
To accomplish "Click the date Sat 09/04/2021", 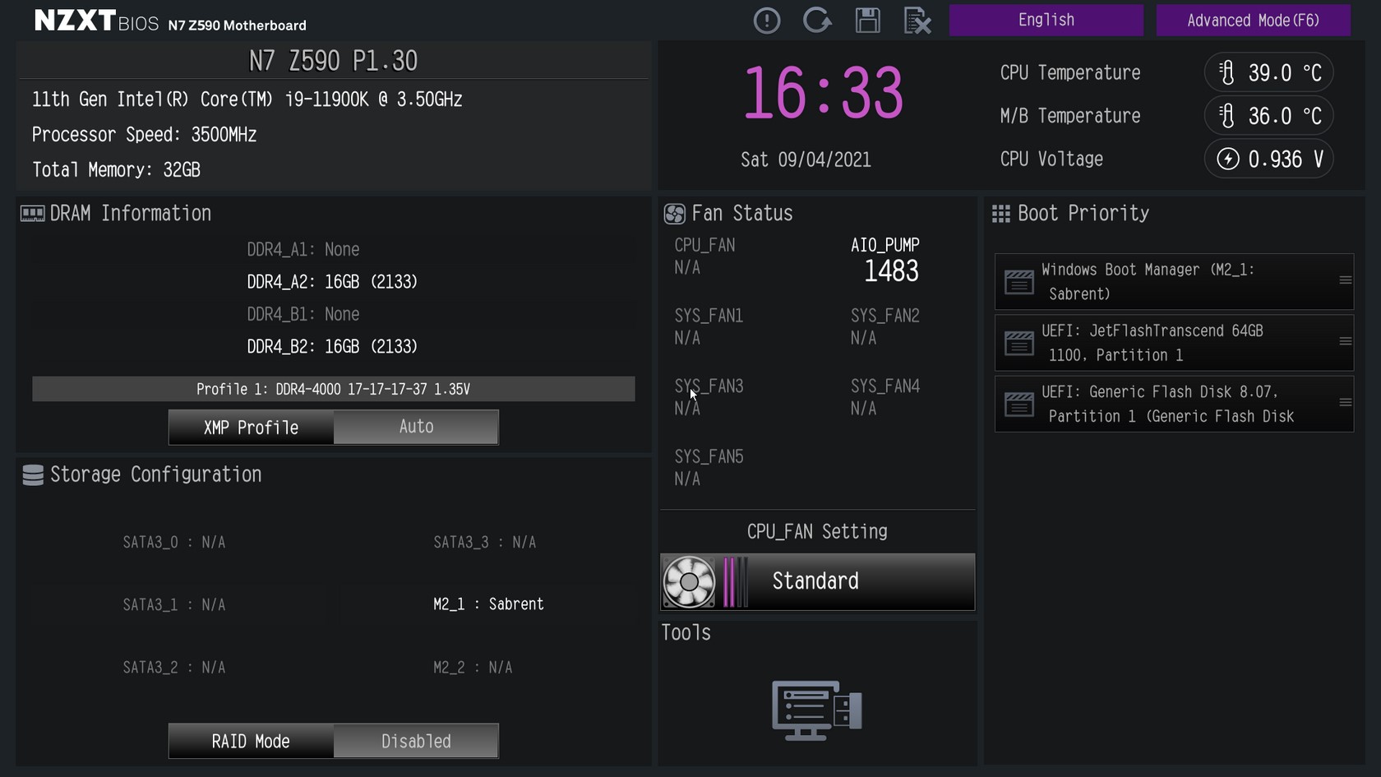I will tap(806, 160).
